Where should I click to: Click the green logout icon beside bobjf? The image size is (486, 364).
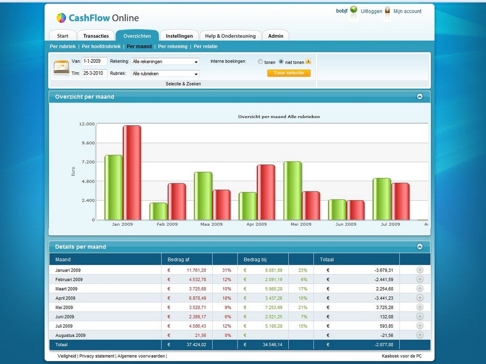354,10
